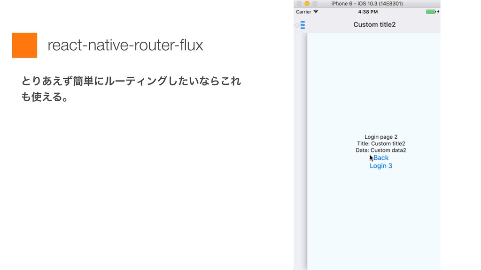Viewport: 481px width, 270px height.
Task: Open the hamburger drawer menu icon
Action: pyautogui.click(x=303, y=25)
